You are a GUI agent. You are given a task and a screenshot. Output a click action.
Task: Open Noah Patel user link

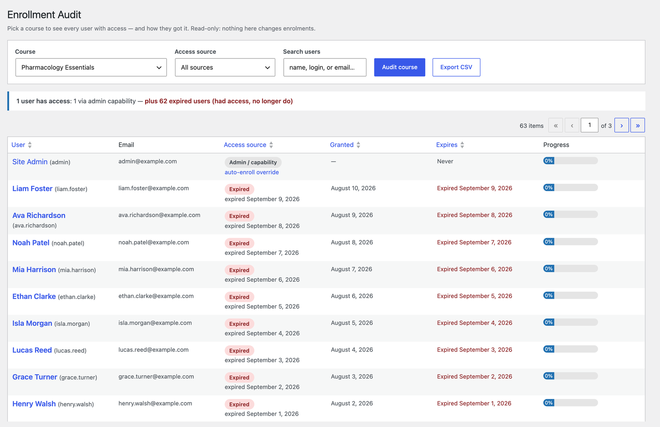(31, 243)
